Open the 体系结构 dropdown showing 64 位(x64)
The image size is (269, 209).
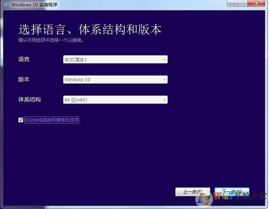coord(115,100)
